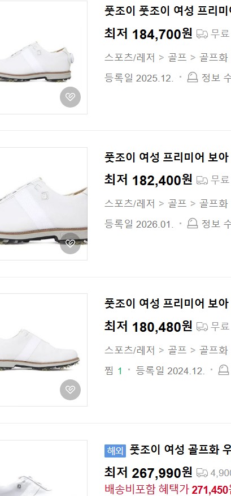231x496 pixels.
Task: Open 골프화 category in first product breadcrumb
Action: pyautogui.click(x=213, y=58)
